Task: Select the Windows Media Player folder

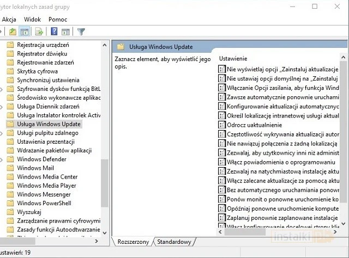Action: (46, 186)
